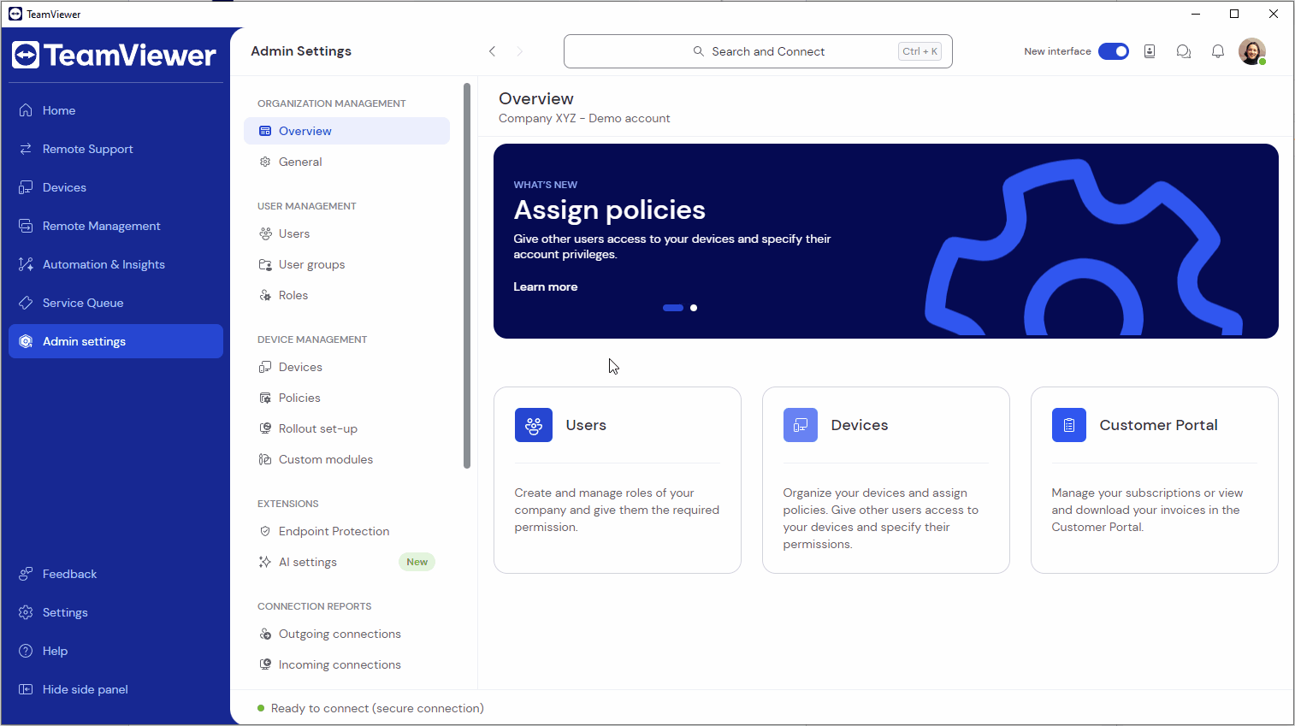This screenshot has width=1295, height=726.
Task: Click the Devices icon in left sidebar
Action: click(x=26, y=187)
